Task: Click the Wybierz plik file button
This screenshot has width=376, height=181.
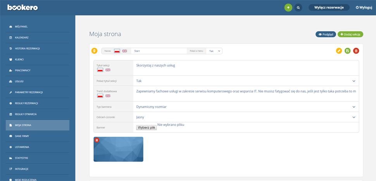Action: click(x=146, y=128)
